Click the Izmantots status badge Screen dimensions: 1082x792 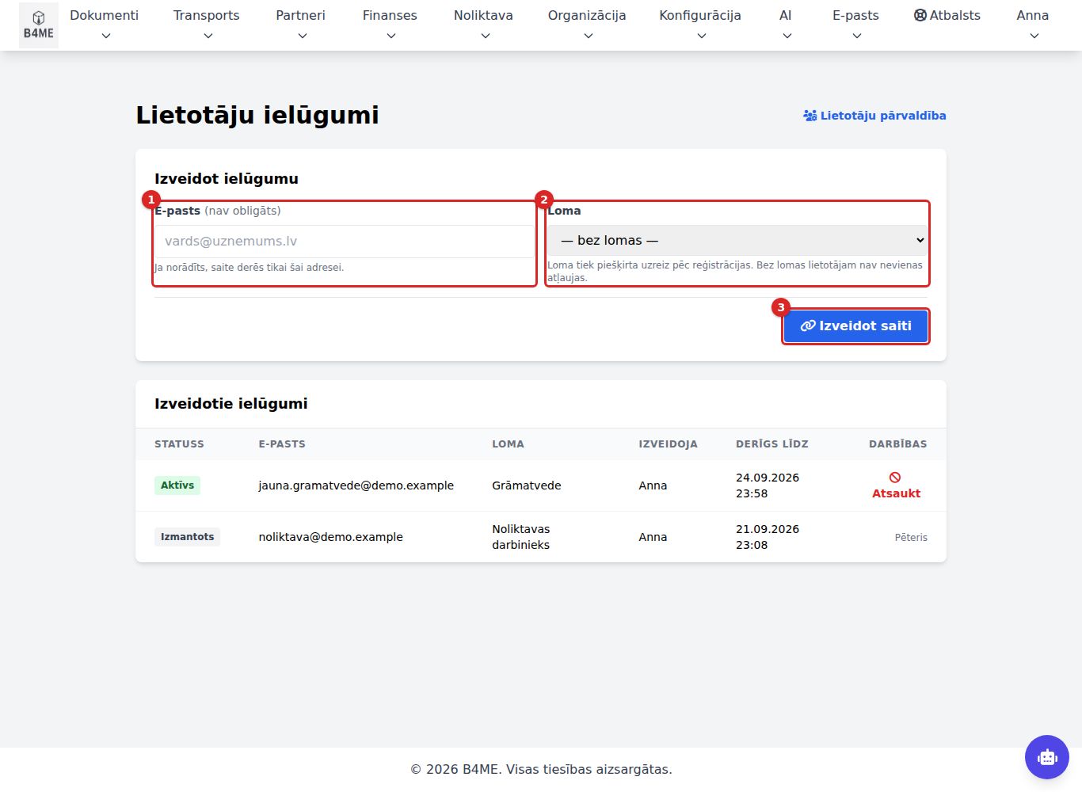click(188, 537)
